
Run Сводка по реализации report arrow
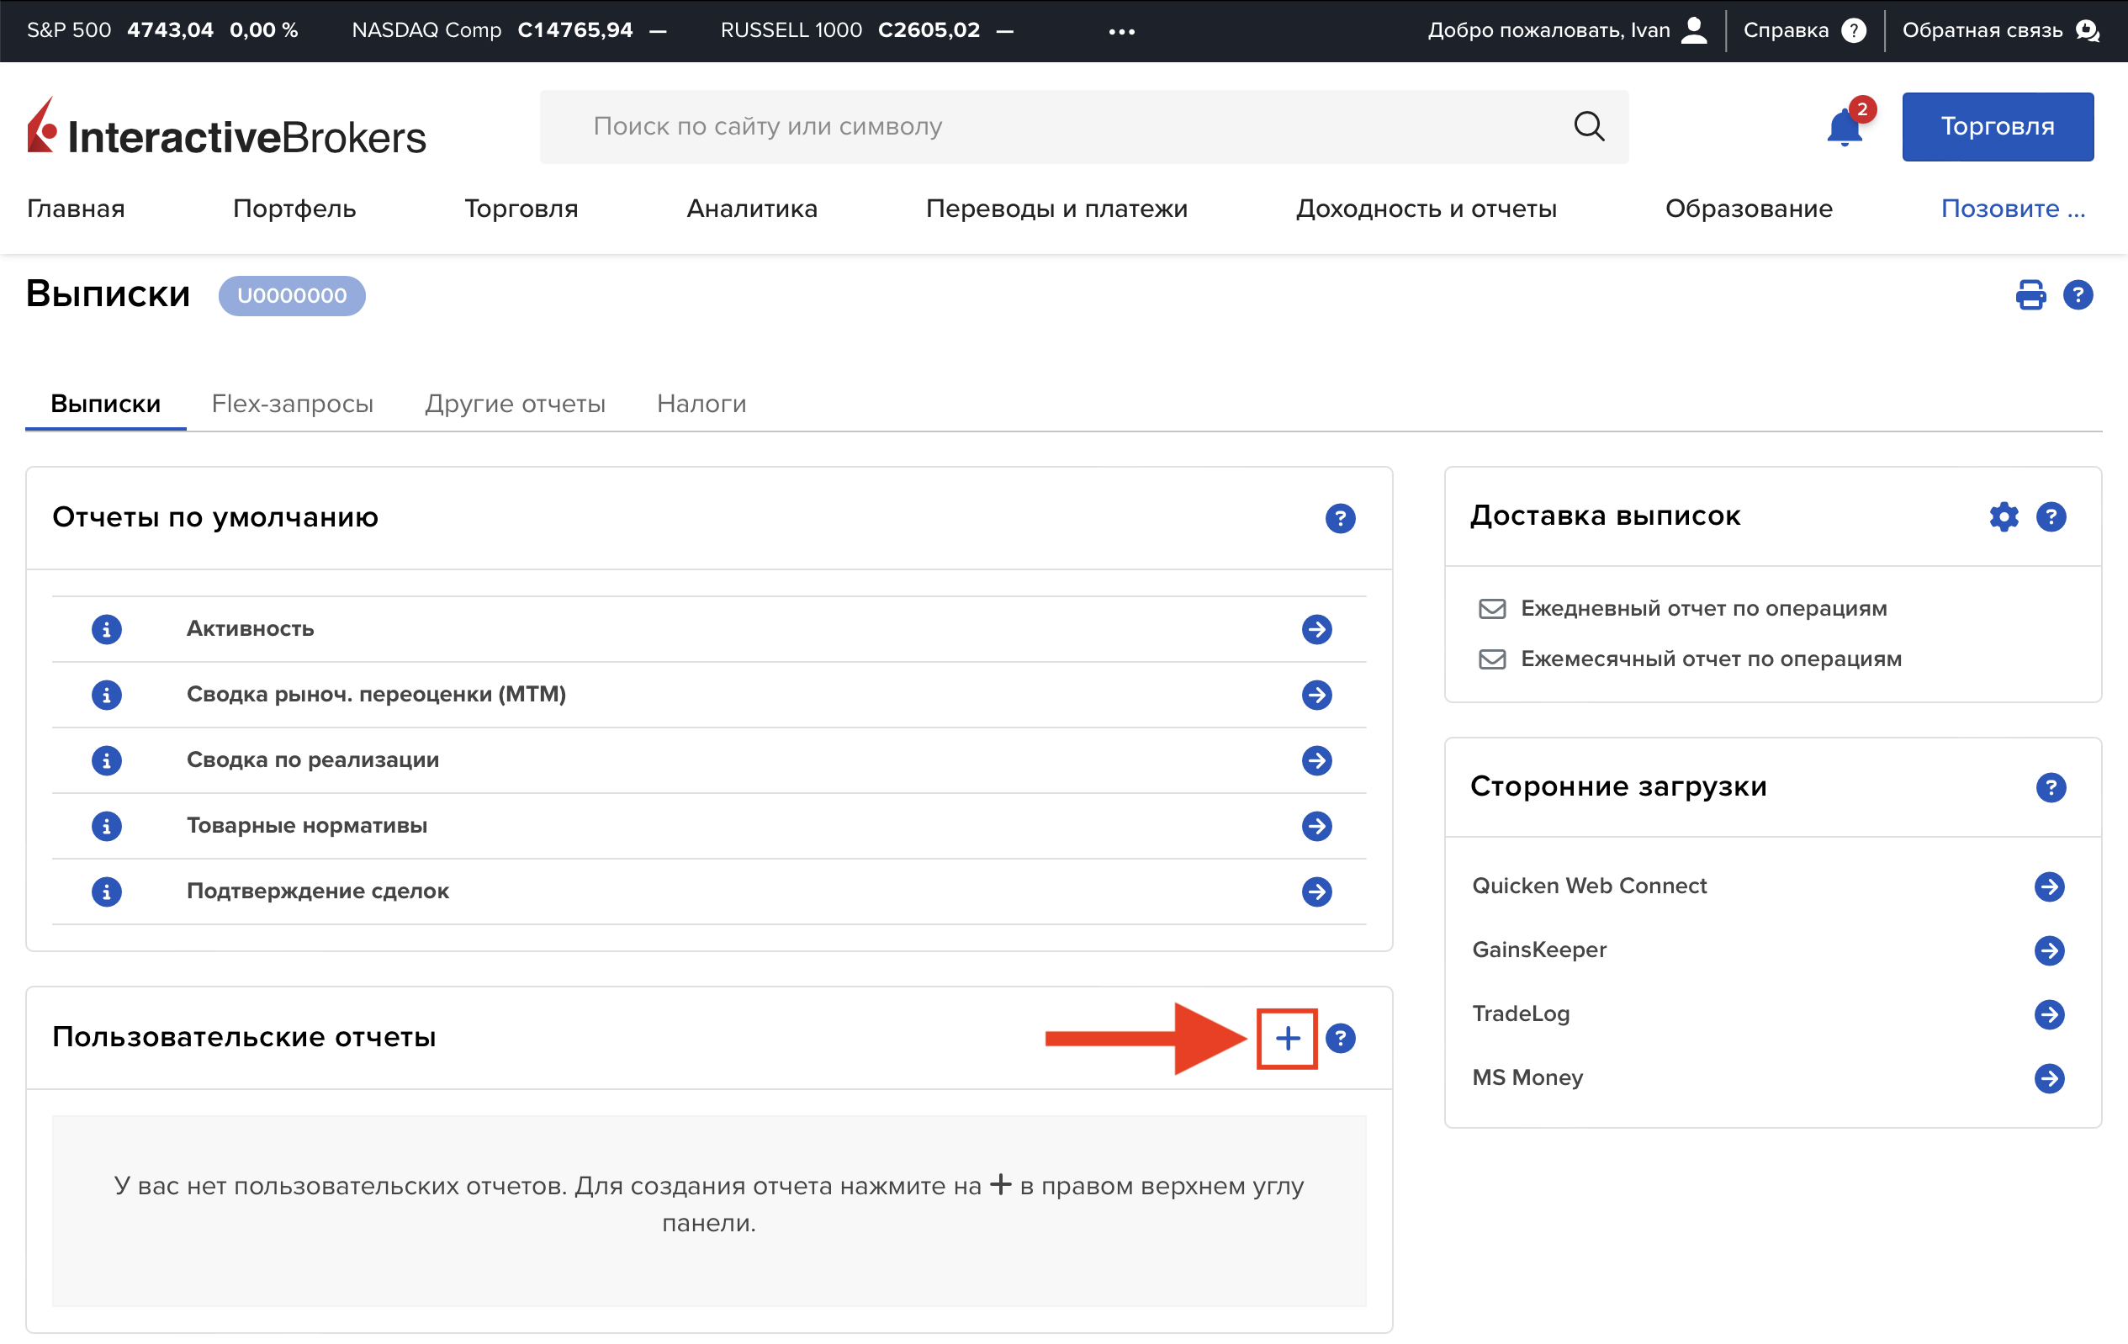(1316, 760)
